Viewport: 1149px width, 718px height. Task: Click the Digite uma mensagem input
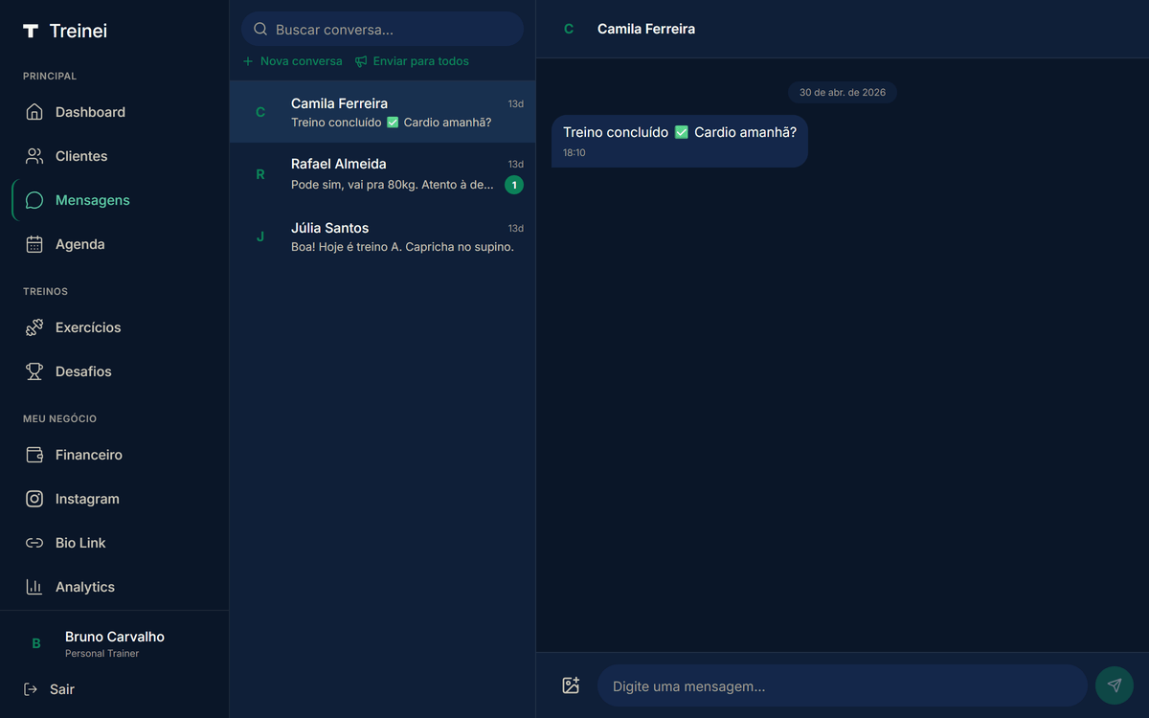(843, 685)
